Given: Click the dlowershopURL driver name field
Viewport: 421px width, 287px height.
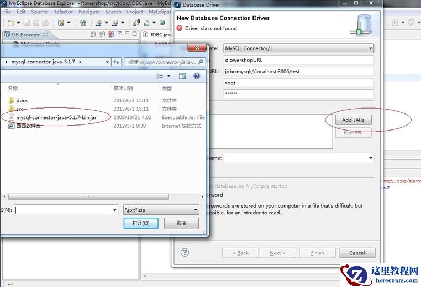Looking at the screenshot, I should pos(298,60).
